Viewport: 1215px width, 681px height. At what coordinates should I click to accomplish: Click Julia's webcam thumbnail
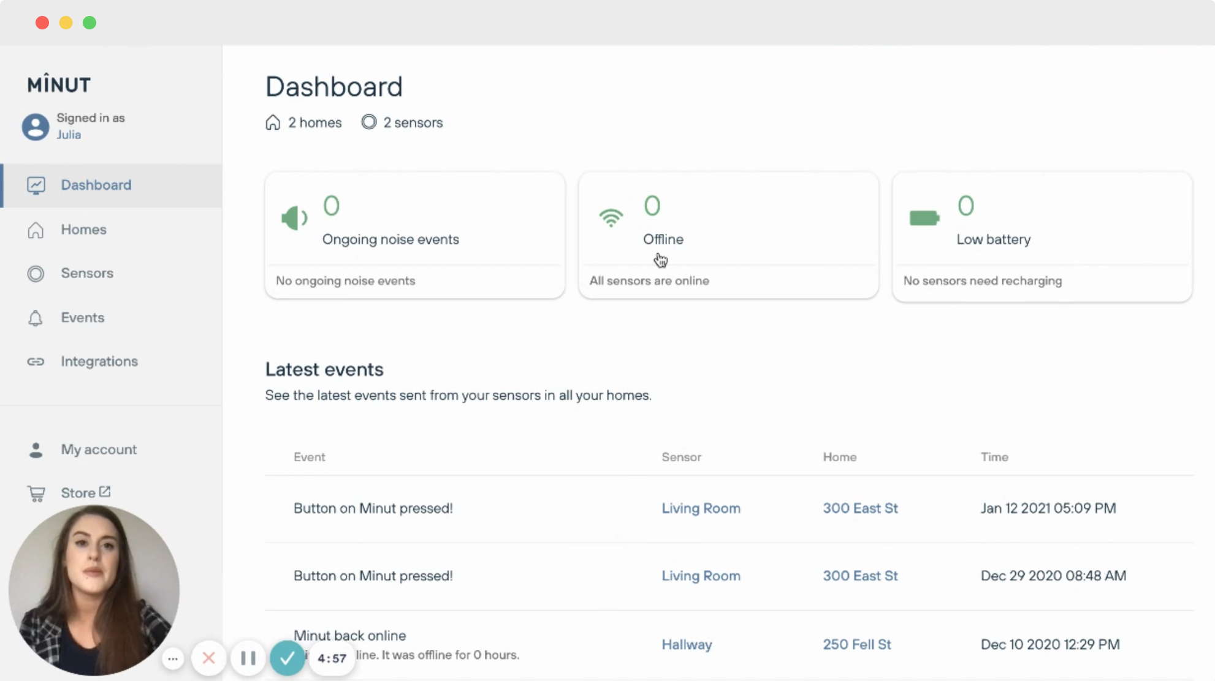tap(95, 588)
